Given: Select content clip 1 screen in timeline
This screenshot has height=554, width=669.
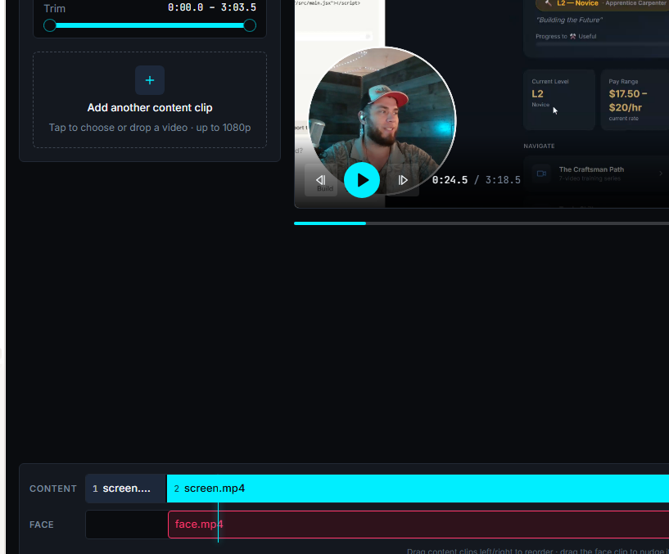Looking at the screenshot, I should pyautogui.click(x=125, y=489).
